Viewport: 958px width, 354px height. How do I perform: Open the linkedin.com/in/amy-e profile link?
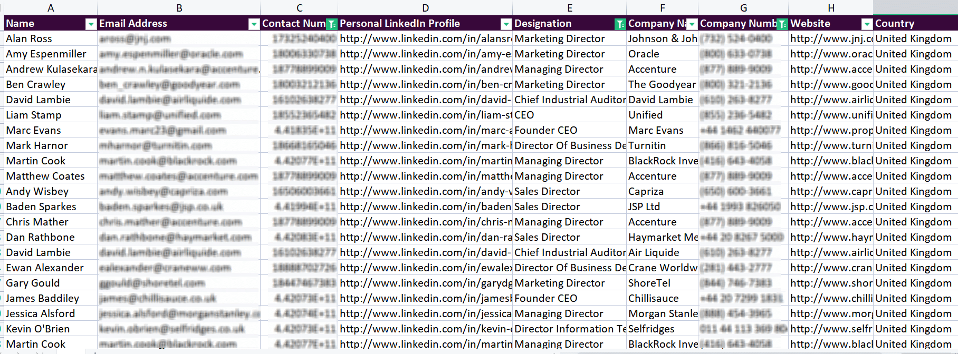[x=426, y=54]
